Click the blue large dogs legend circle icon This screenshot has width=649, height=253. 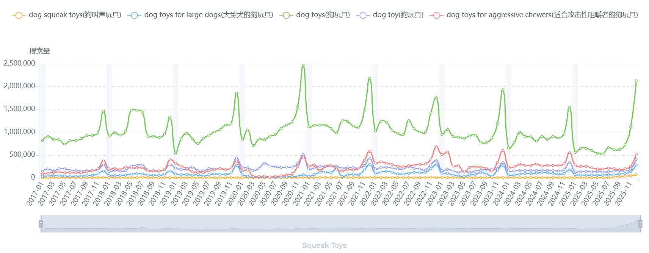click(134, 15)
